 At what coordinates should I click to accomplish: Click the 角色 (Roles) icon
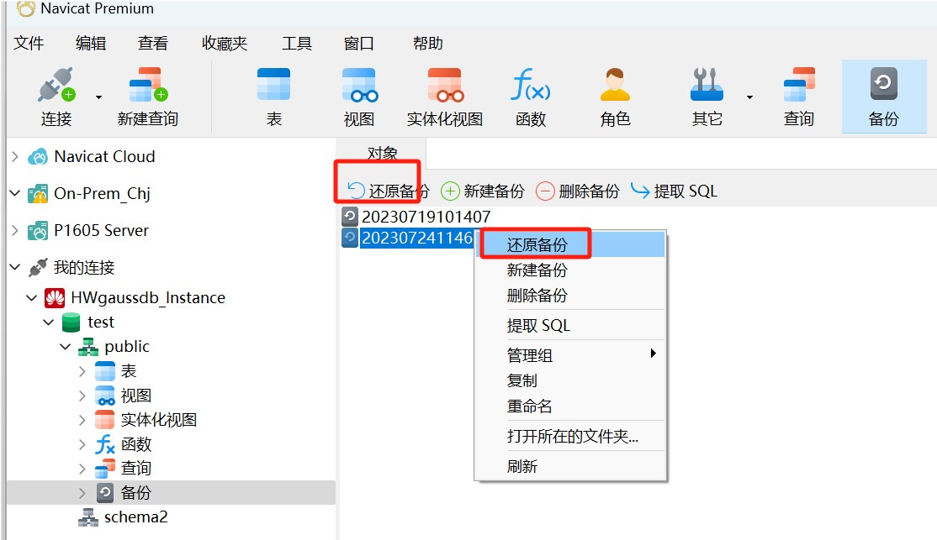tap(615, 95)
